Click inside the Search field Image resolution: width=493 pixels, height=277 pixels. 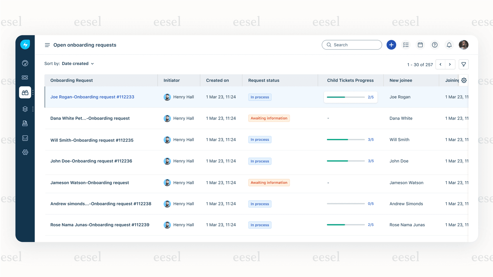click(352, 45)
